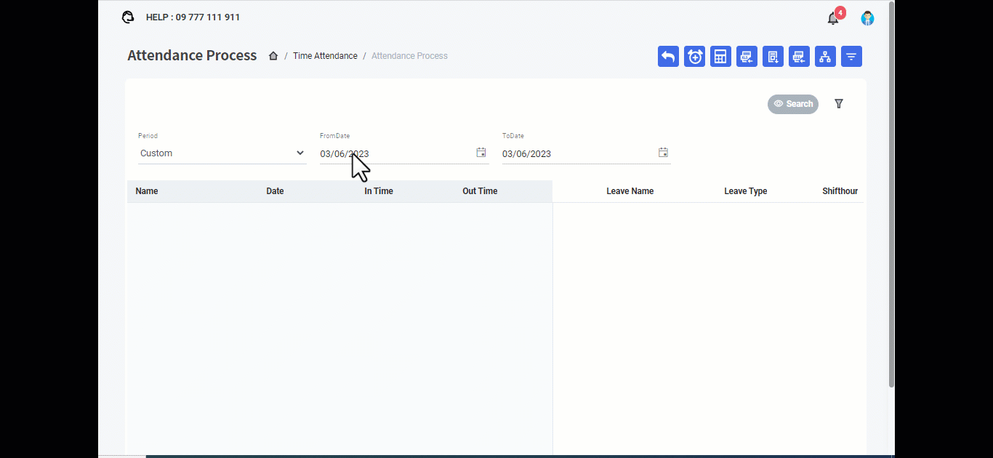993x458 pixels.
Task: Click the back arrow toolbar button
Action: click(x=668, y=57)
